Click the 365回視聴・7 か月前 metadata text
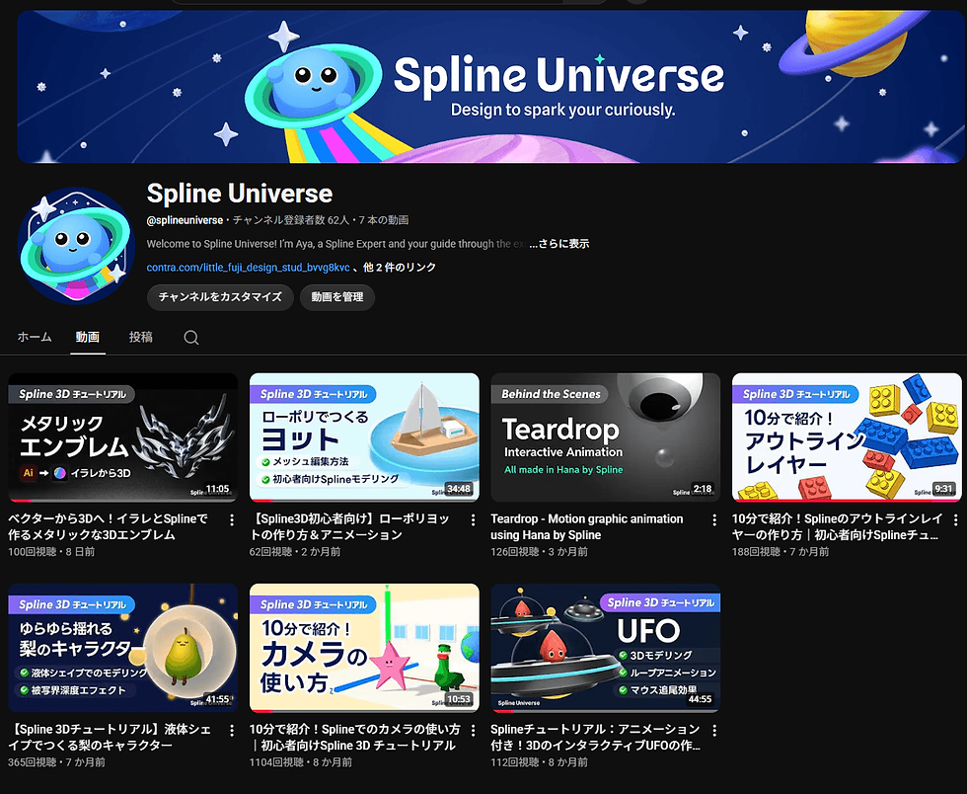This screenshot has width=967, height=794. click(57, 761)
